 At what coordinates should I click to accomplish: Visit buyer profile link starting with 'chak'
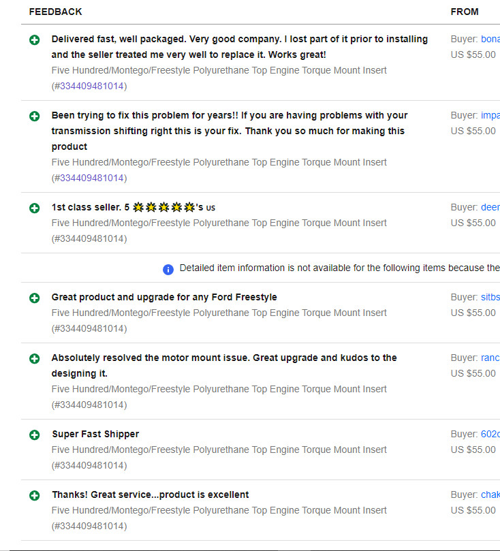click(490, 494)
